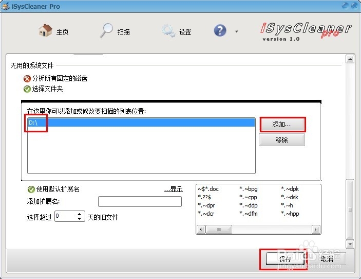
Task: Click the extension list's left scroll arrow
Action: [201, 230]
